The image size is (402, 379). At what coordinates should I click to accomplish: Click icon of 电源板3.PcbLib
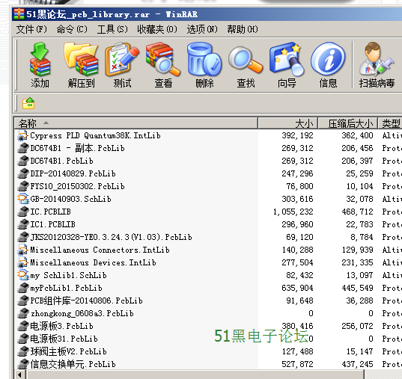(x=22, y=326)
